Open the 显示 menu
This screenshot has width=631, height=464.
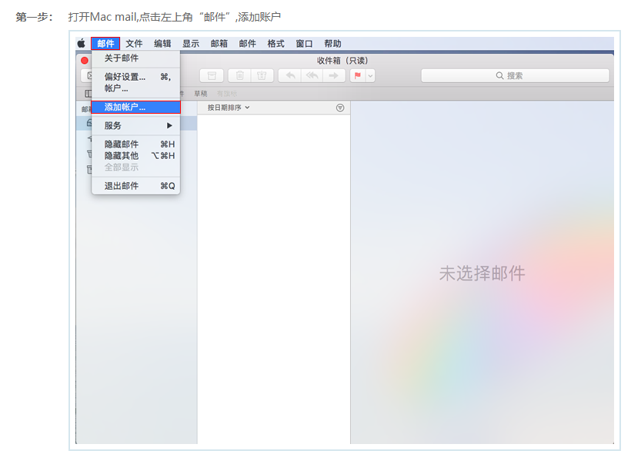tap(191, 43)
